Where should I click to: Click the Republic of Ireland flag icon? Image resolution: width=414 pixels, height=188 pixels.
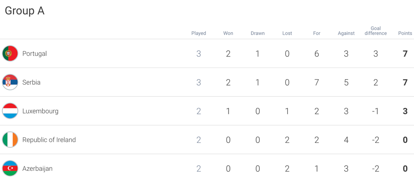(10, 139)
